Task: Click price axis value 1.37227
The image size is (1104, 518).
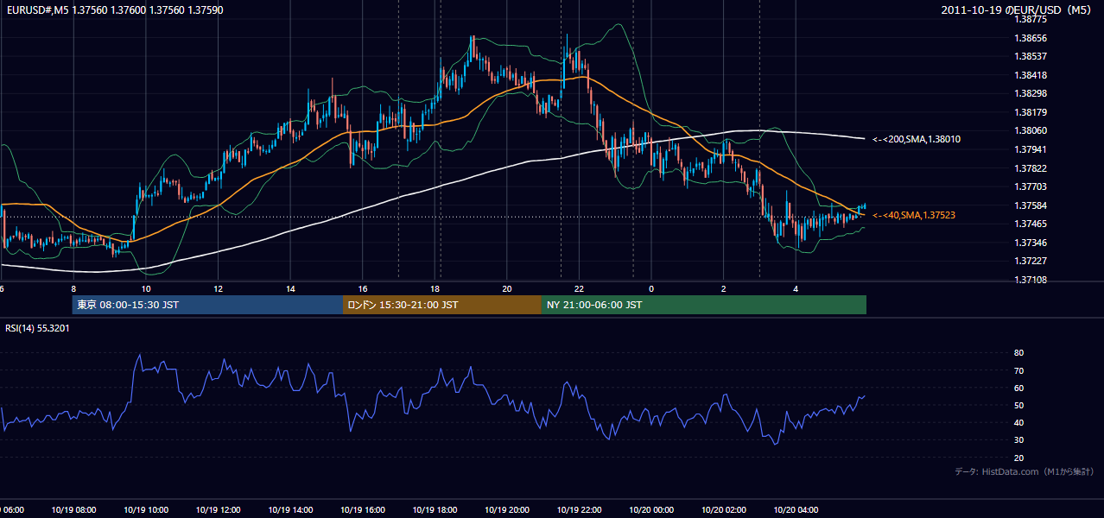Action: tap(1031, 261)
